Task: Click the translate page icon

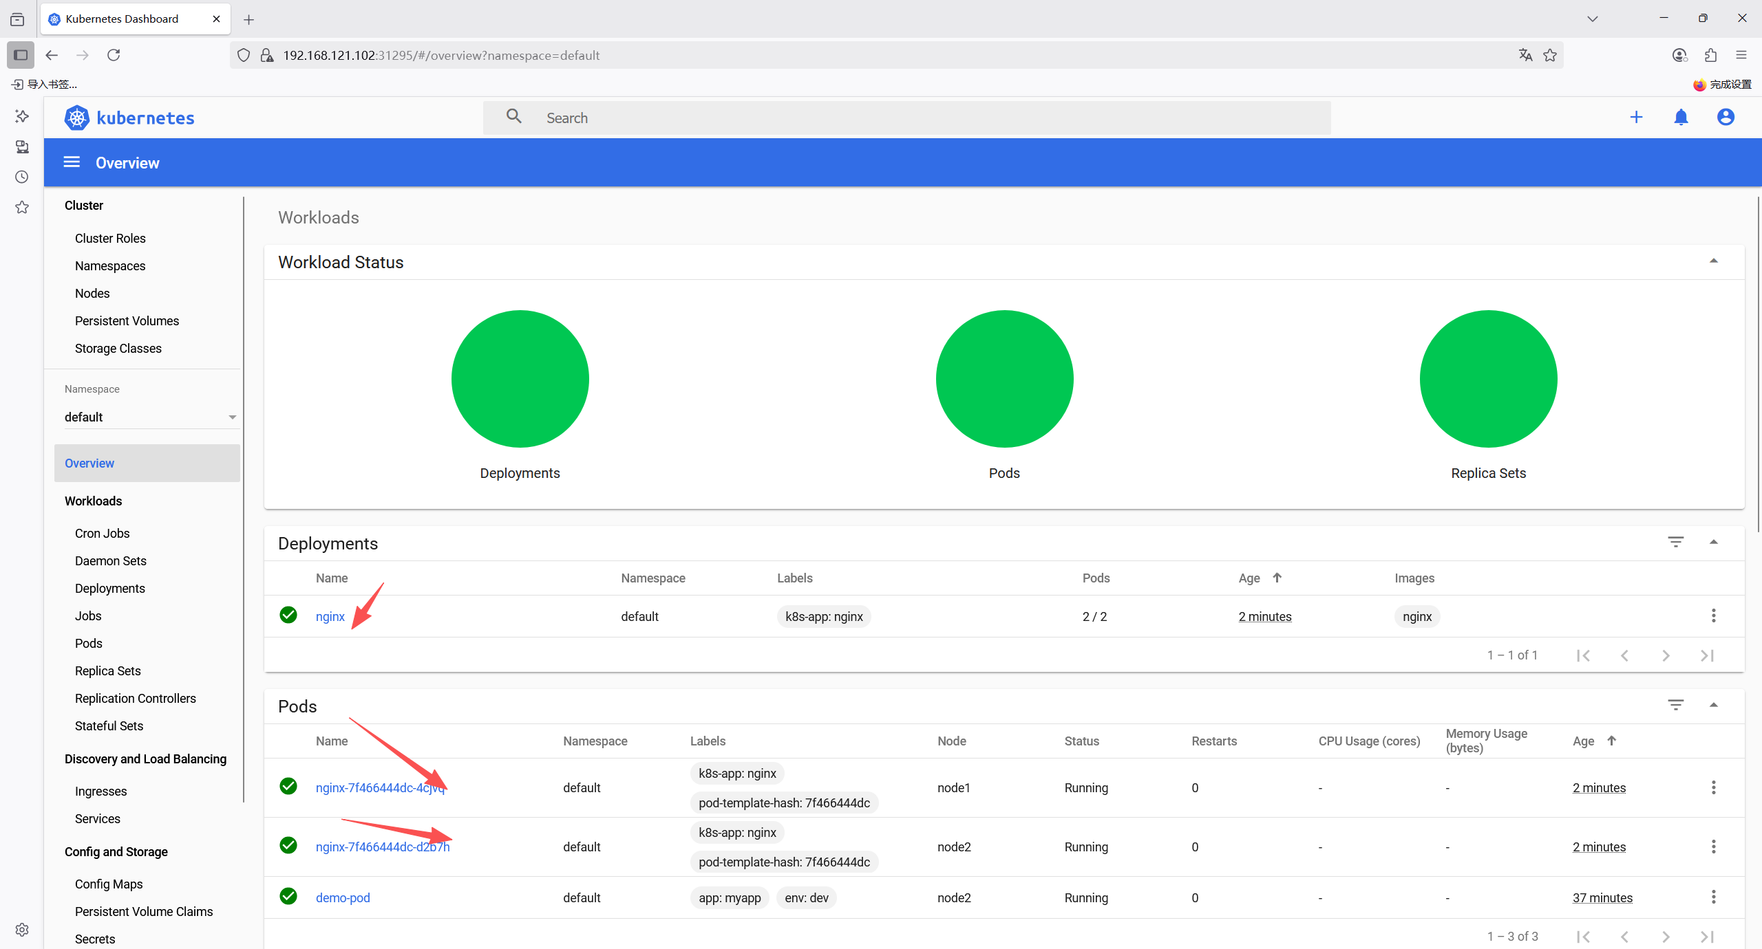Action: [x=1525, y=55]
